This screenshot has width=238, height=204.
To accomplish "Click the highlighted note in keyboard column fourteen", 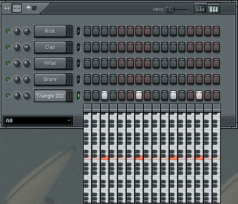I will pyautogui.click(x=199, y=158).
